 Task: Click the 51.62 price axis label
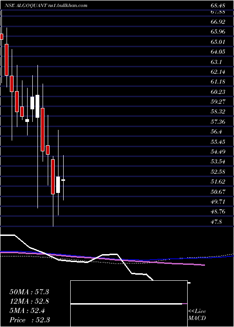[218, 182]
